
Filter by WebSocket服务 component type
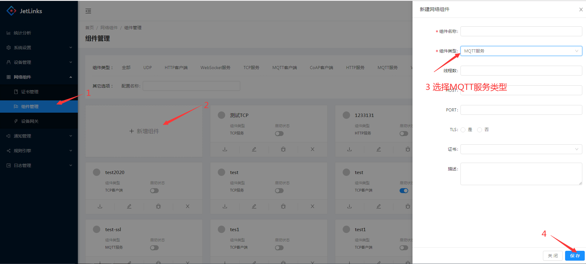point(215,68)
